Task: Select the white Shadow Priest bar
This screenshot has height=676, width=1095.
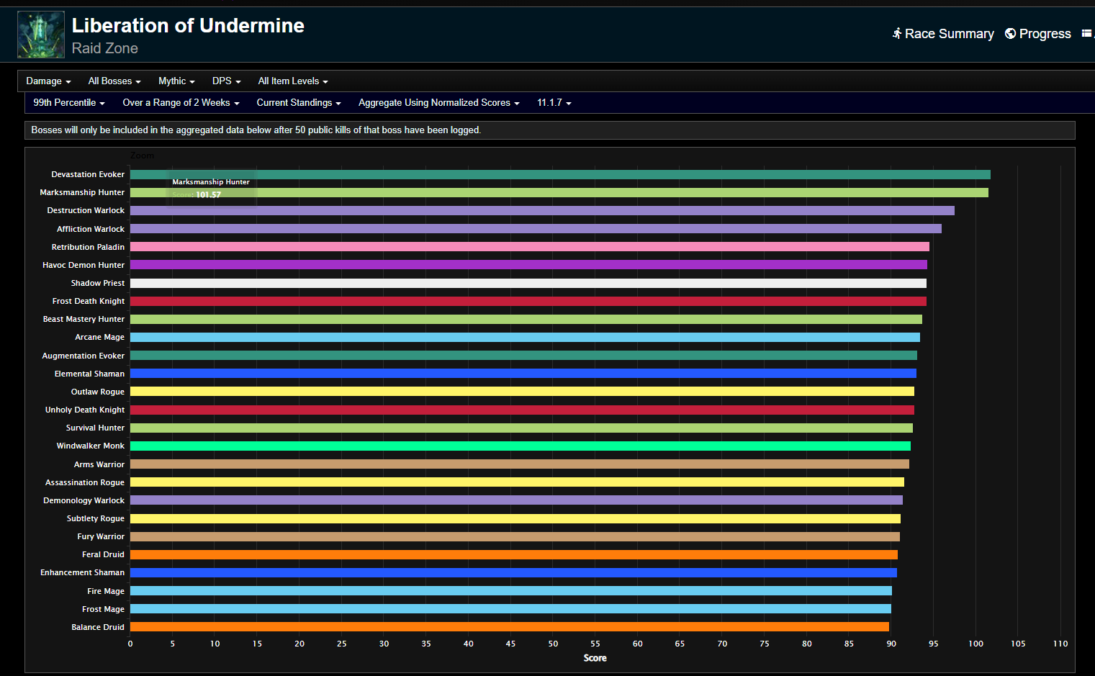Action: tap(528, 283)
